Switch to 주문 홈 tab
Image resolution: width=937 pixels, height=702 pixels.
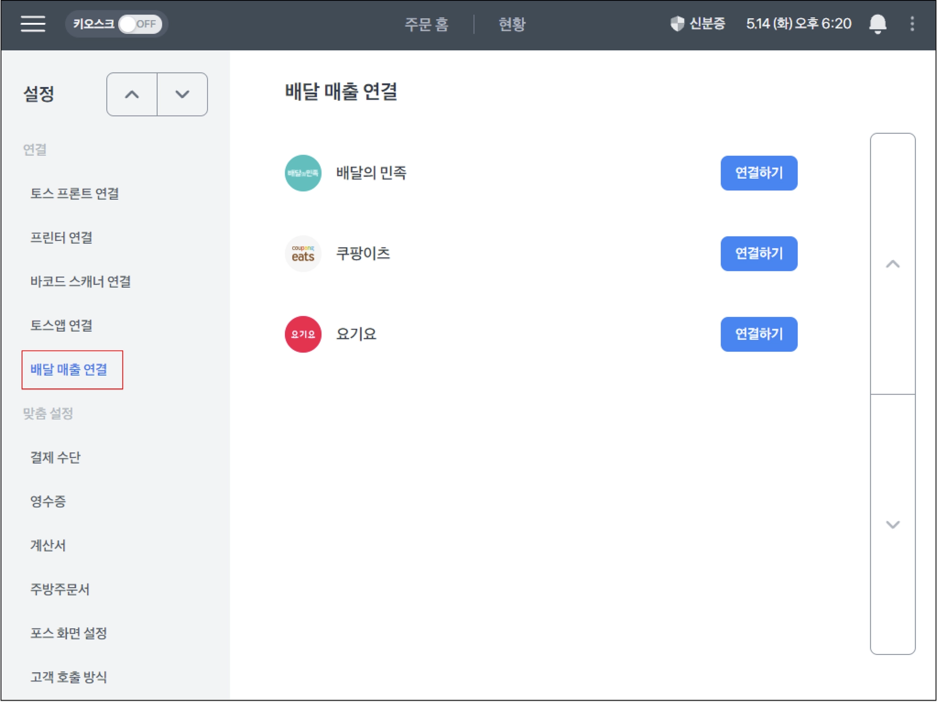click(426, 24)
